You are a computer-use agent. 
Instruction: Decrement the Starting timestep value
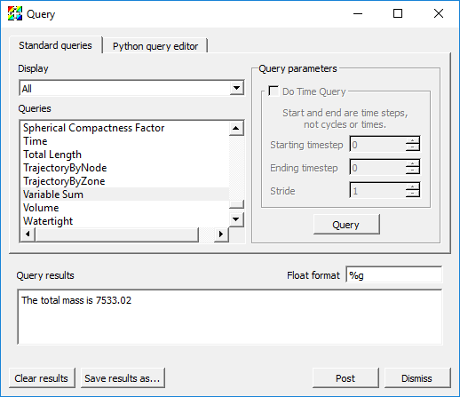point(413,147)
